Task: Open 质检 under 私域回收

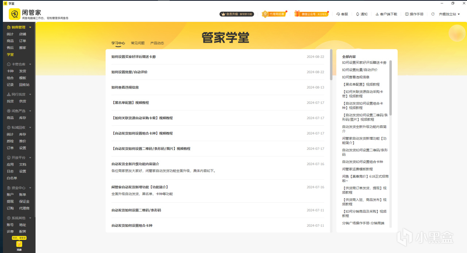Action: [x=10, y=141]
